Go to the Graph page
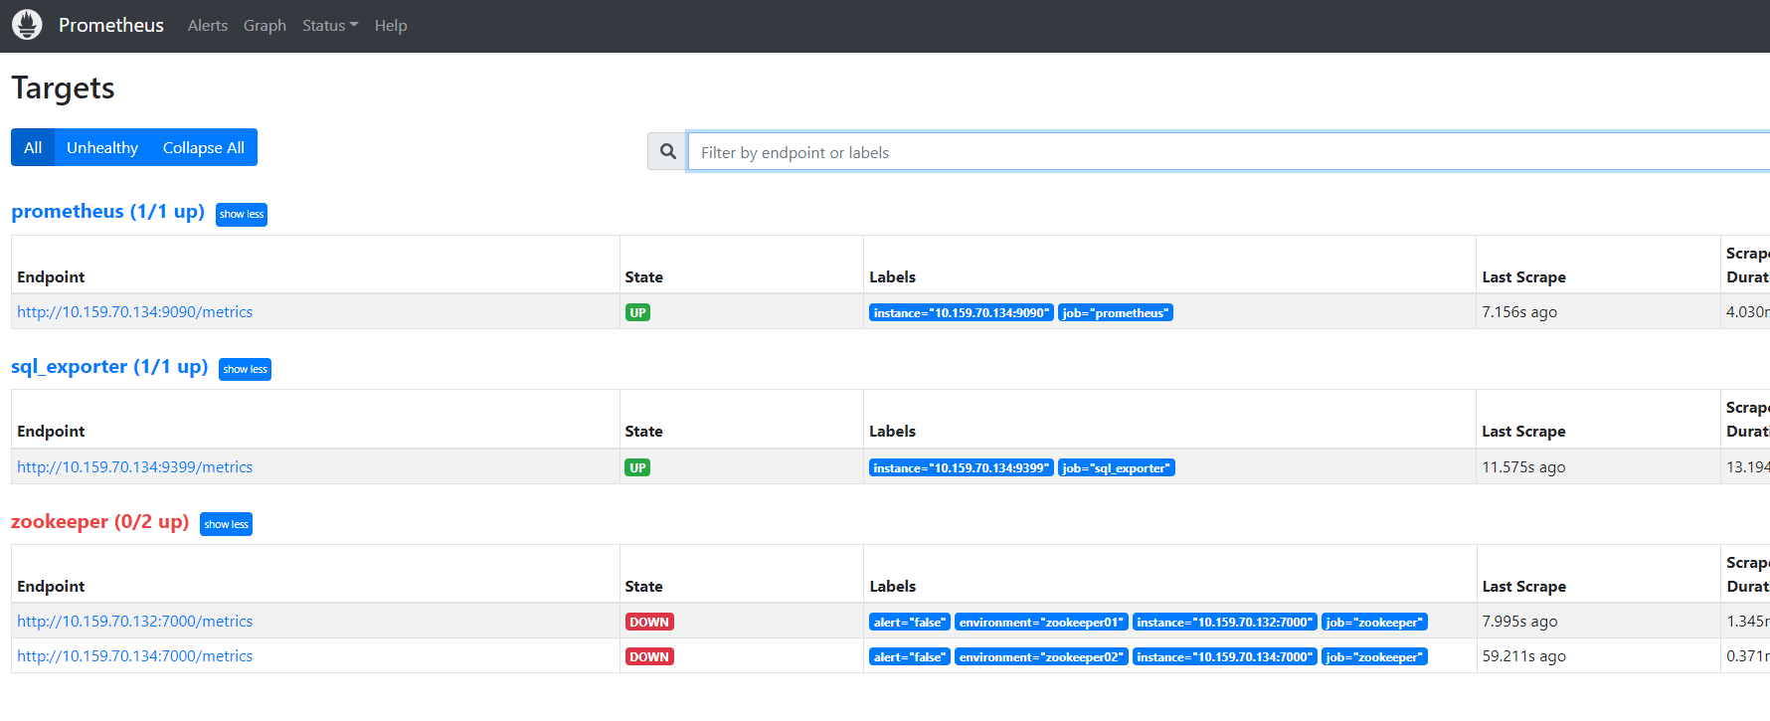This screenshot has width=1770, height=721. pyautogui.click(x=265, y=26)
